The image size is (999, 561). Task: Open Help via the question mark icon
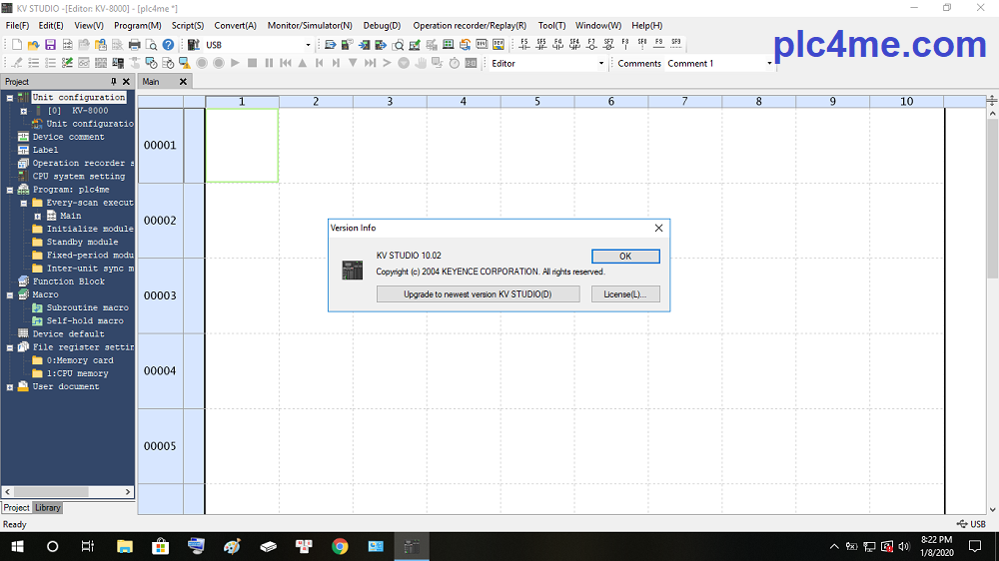click(168, 45)
